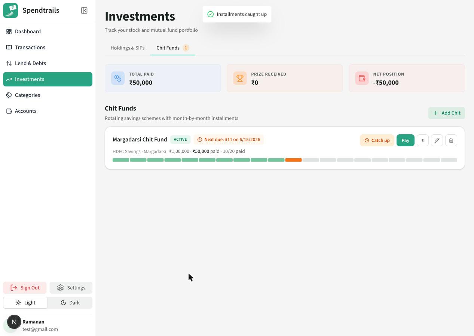Select Investments in sidebar
Viewport: 474px width, 336px height.
pos(48,79)
